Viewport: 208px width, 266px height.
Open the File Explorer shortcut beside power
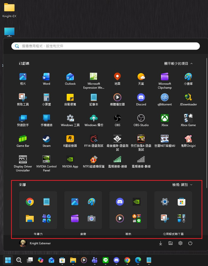(x=170, y=243)
